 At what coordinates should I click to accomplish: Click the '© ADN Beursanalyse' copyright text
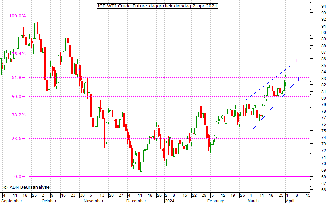tap(26, 187)
